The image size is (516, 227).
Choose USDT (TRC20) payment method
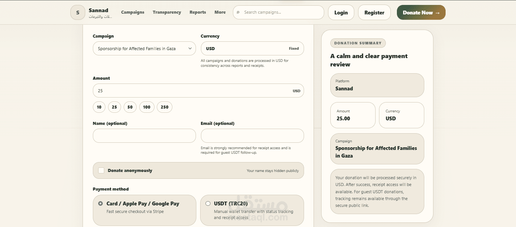tap(208, 203)
